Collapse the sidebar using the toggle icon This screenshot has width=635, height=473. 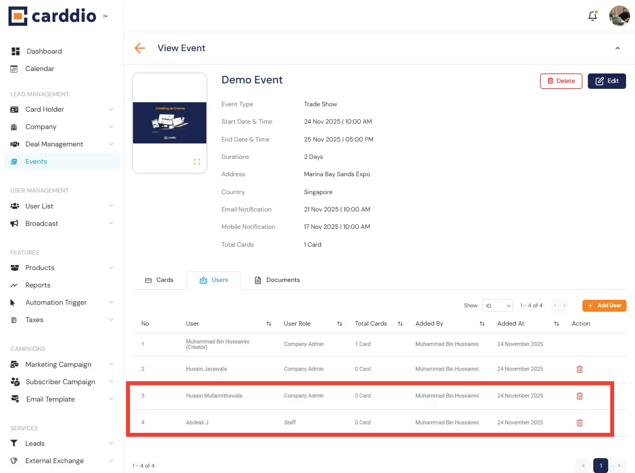pos(106,16)
